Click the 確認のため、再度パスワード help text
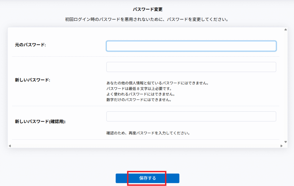 click(x=148, y=133)
